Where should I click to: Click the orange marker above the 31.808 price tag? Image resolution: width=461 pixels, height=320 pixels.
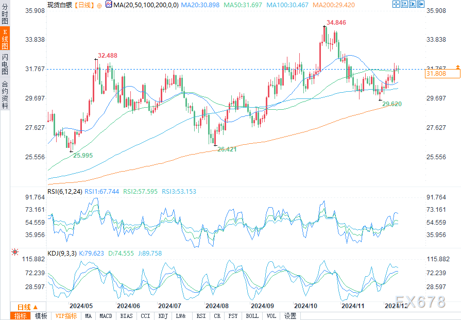click(457, 67)
